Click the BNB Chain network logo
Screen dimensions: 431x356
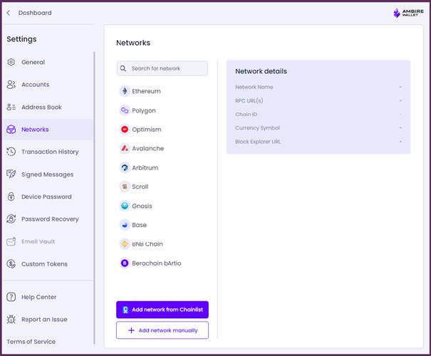click(125, 244)
